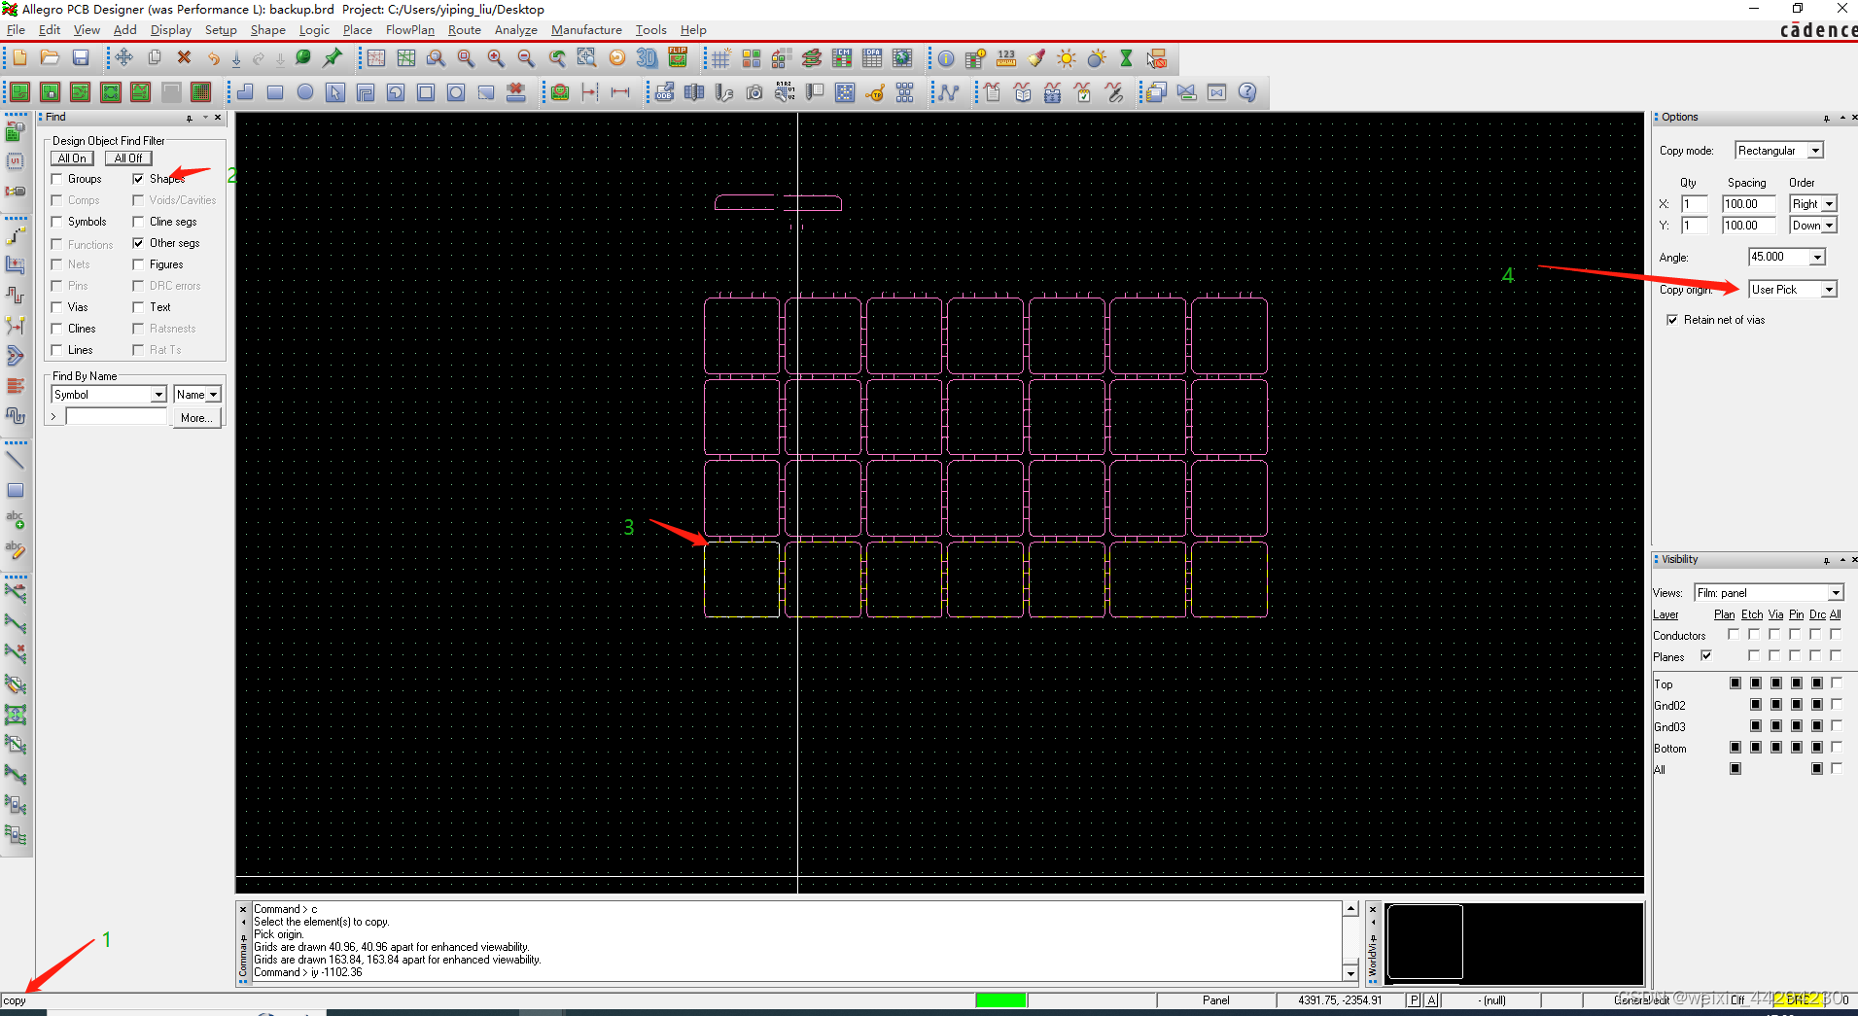Screen dimensions: 1858x1016
Task: Click the Undo arrow icon
Action: tap(213, 58)
